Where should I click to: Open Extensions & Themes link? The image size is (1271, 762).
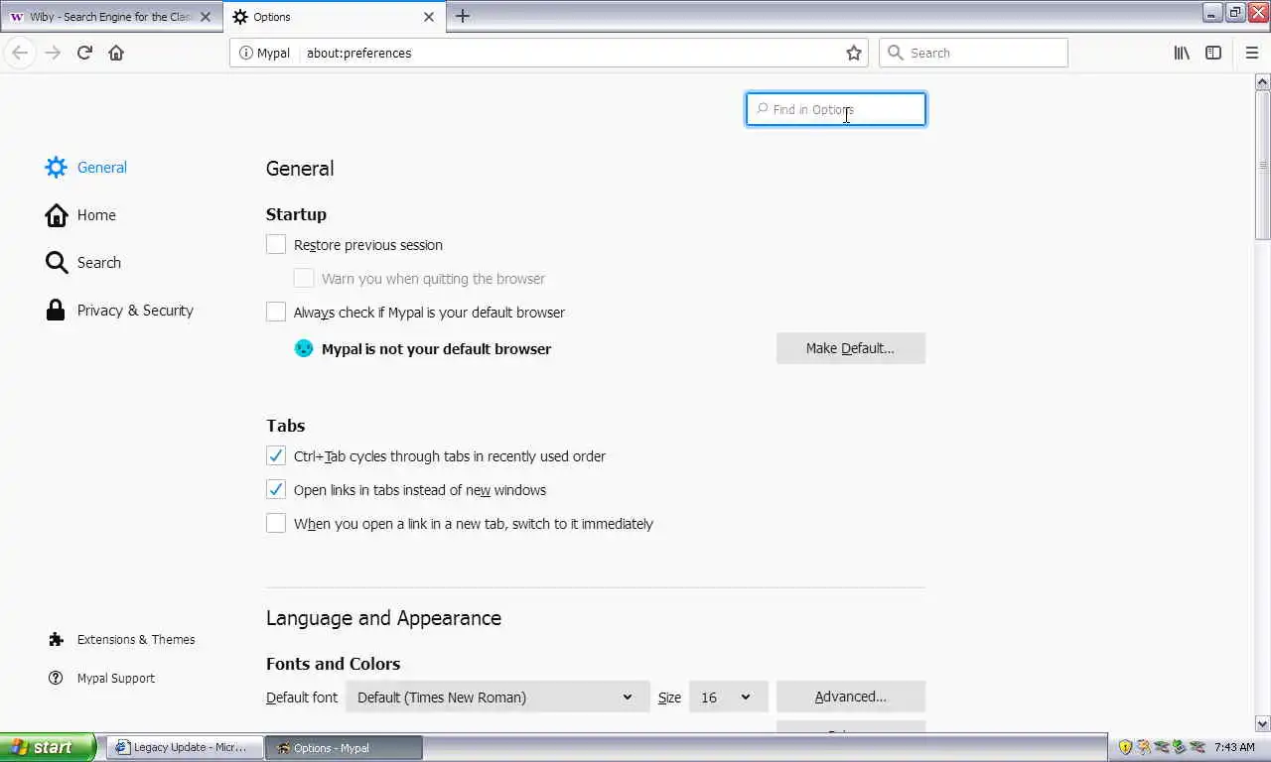[x=136, y=640]
